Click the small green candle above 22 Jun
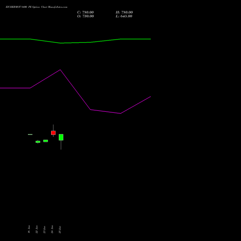The width and height of the screenshot is (241, 241). 38,142
